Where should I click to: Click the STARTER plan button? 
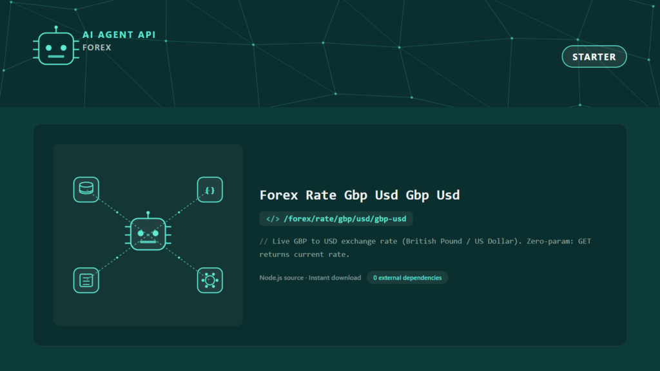tap(594, 57)
